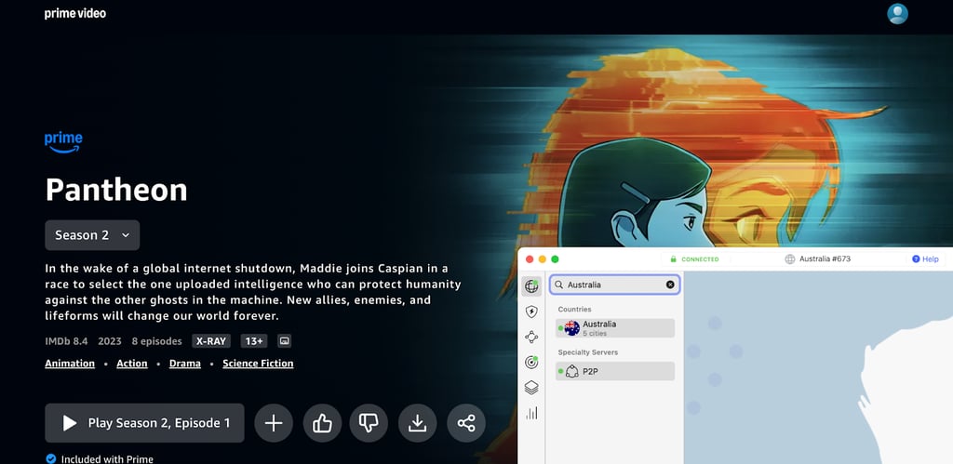Open the Drama genre link
953x464 pixels.
185,364
